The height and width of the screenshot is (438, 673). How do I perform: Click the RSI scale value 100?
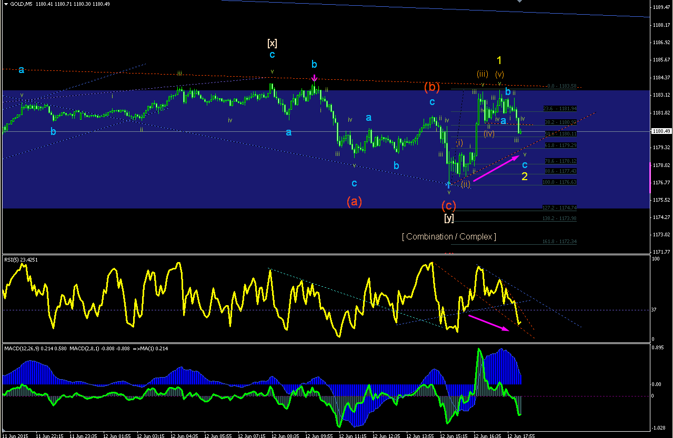coord(656,259)
